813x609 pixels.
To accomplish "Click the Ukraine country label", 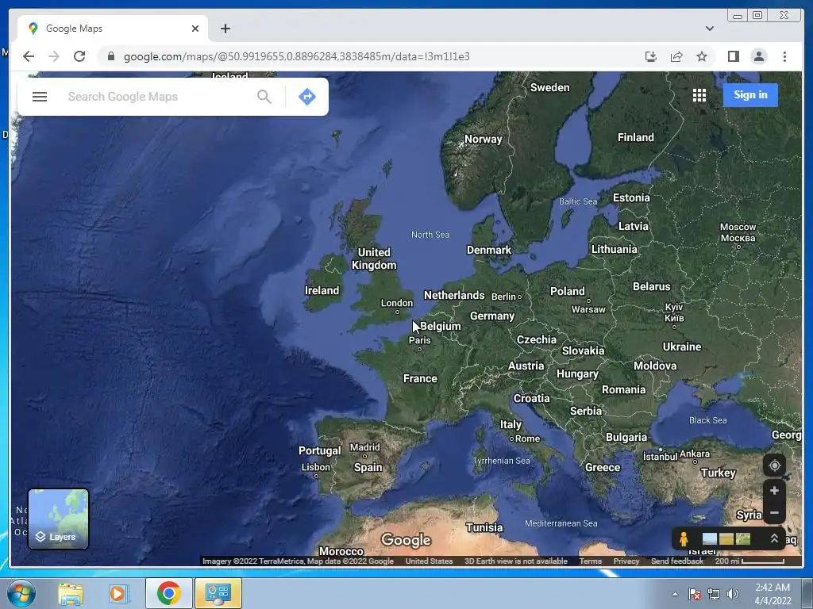I will coord(682,347).
